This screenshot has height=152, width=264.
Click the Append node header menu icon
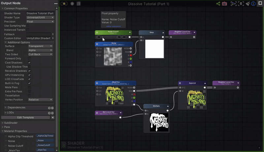(180, 83)
